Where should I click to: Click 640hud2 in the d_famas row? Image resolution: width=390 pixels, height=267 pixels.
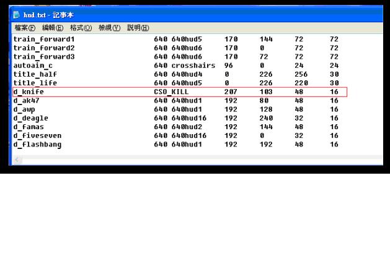coord(187,127)
